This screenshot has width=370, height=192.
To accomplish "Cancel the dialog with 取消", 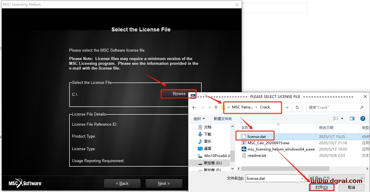I will tap(352, 188).
